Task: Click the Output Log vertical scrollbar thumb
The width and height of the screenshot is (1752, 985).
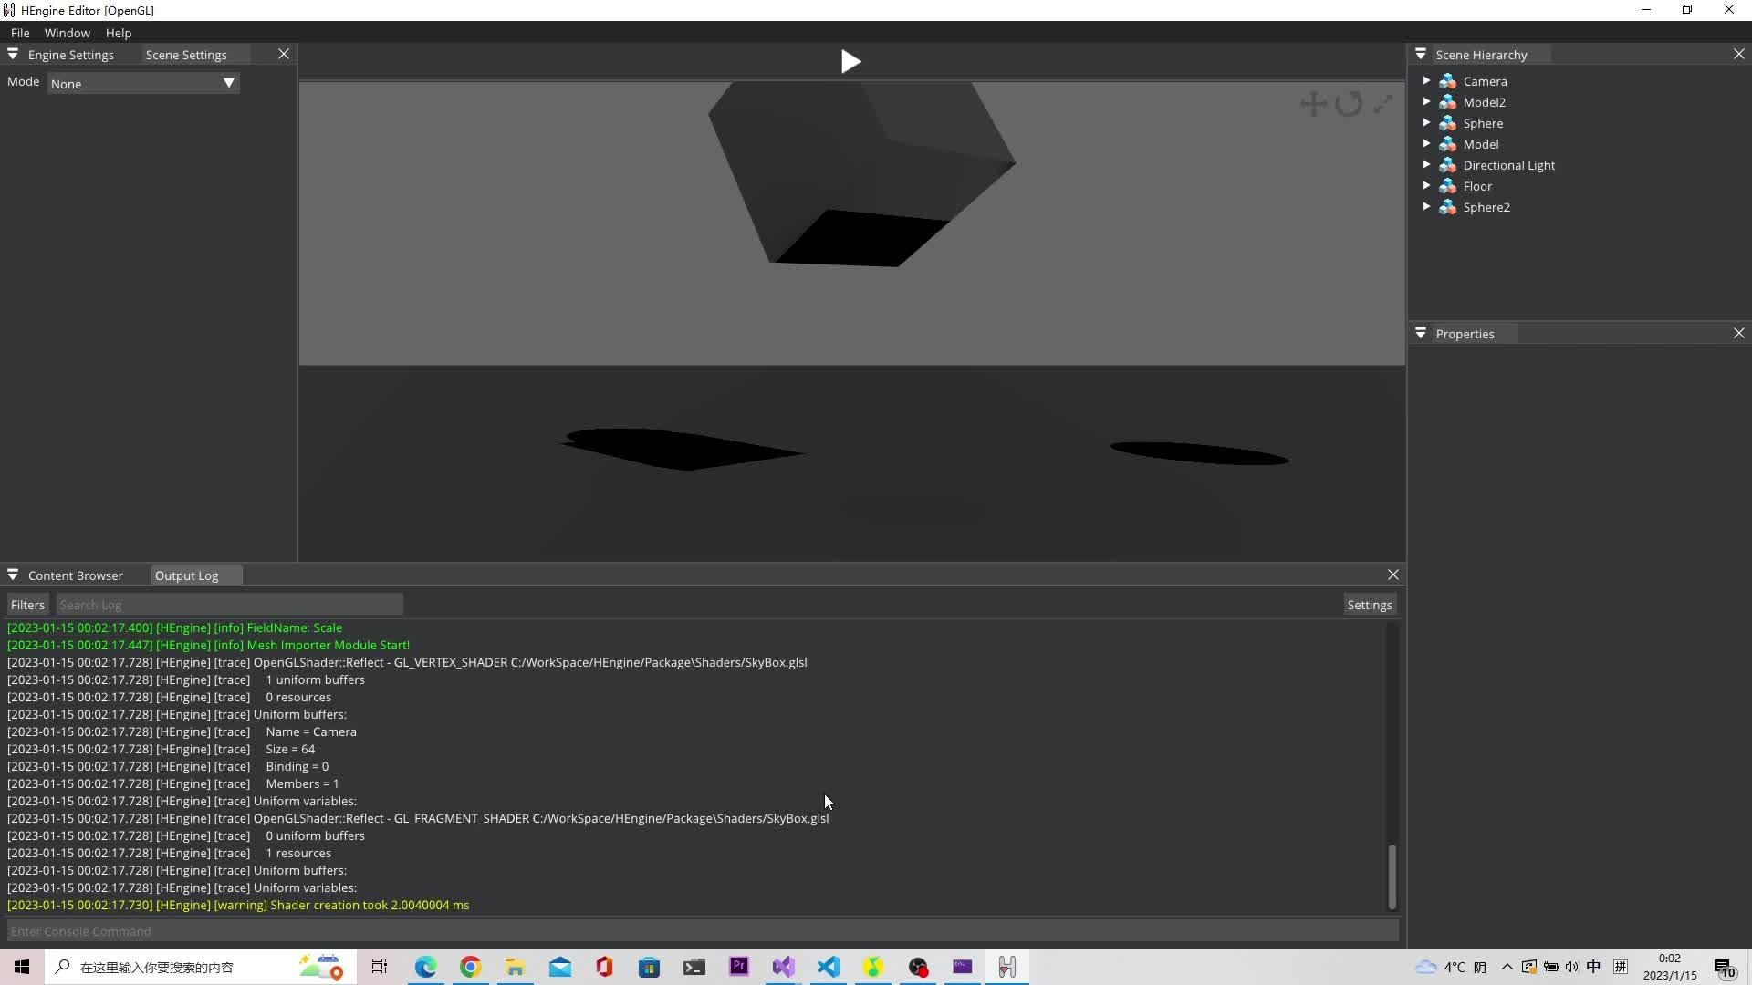Action: coord(1392,876)
